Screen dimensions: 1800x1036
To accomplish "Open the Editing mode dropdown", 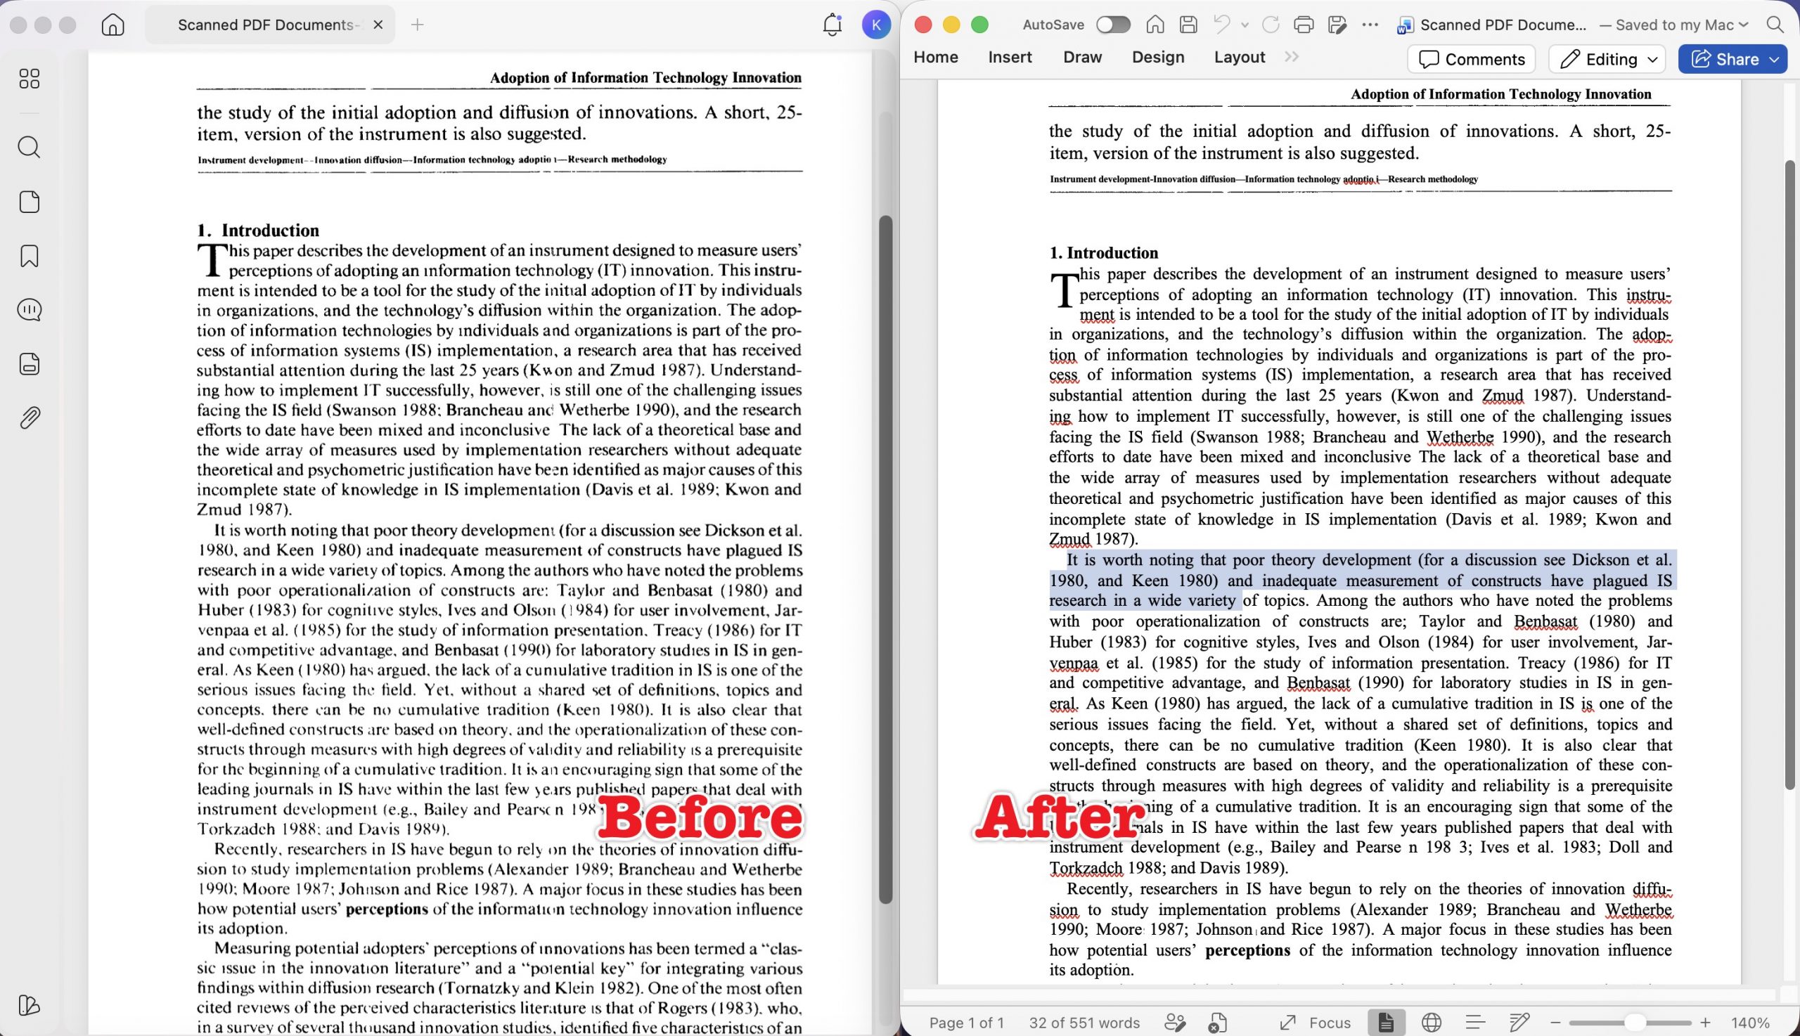I will click(x=1607, y=59).
